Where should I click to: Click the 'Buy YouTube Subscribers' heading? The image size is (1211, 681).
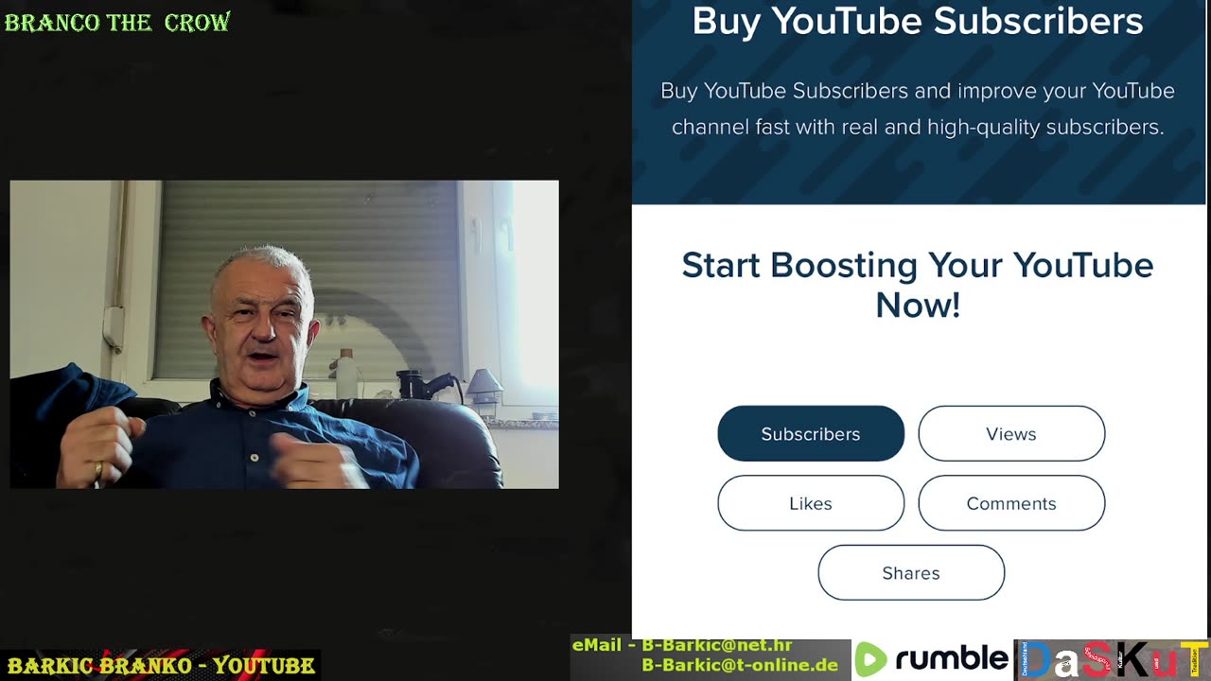pyautogui.click(x=918, y=21)
